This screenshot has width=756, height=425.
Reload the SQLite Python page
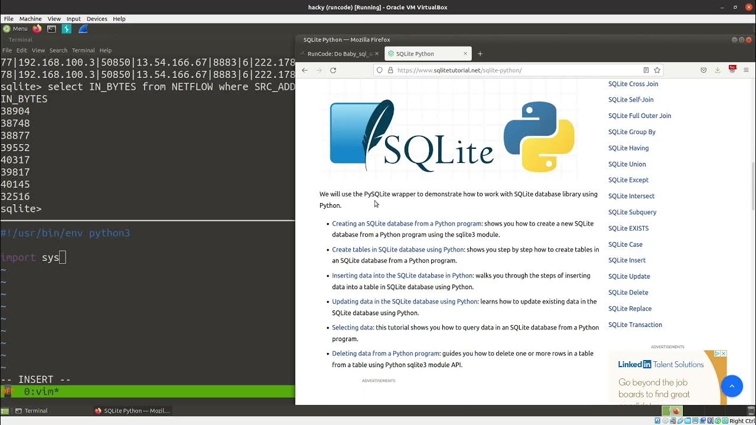click(x=333, y=70)
